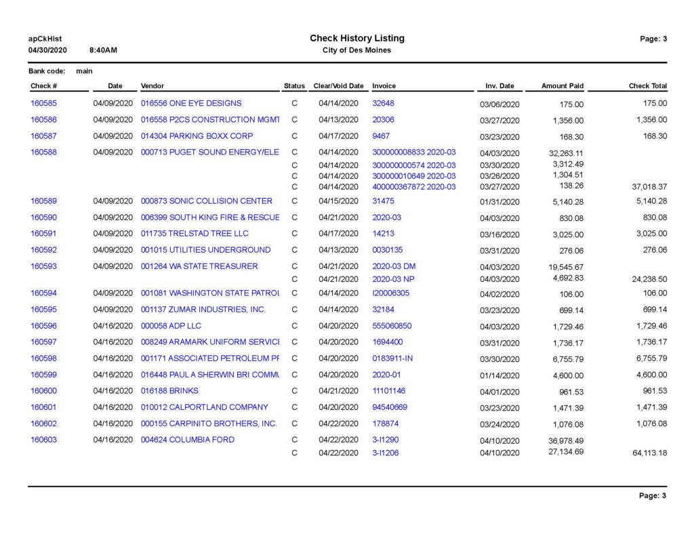Open Puget Sound Energy invoice 300000008833 2020-03

413,152
